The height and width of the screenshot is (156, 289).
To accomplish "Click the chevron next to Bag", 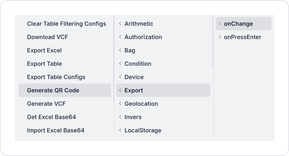I will tap(120, 50).
